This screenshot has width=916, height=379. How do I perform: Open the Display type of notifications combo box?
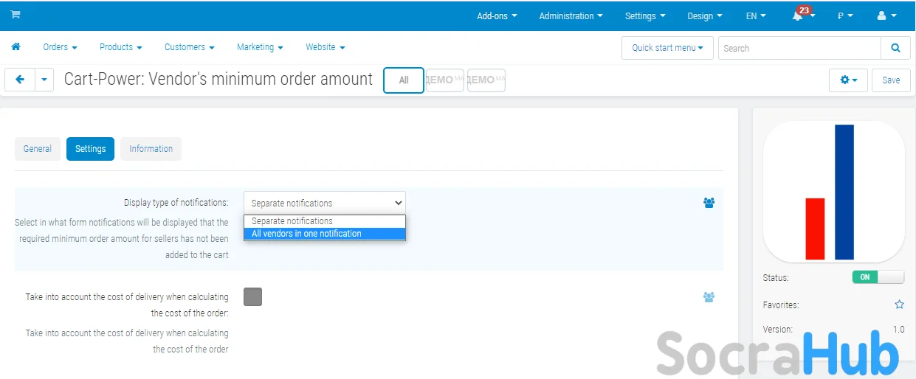pos(325,203)
